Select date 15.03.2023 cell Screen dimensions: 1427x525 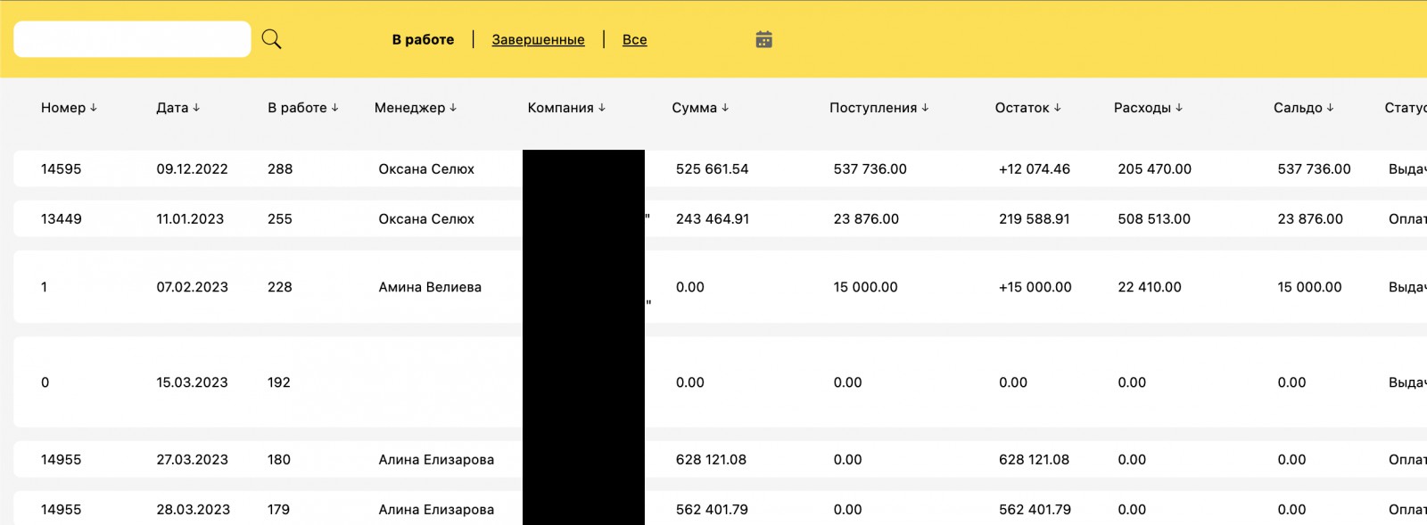point(193,382)
